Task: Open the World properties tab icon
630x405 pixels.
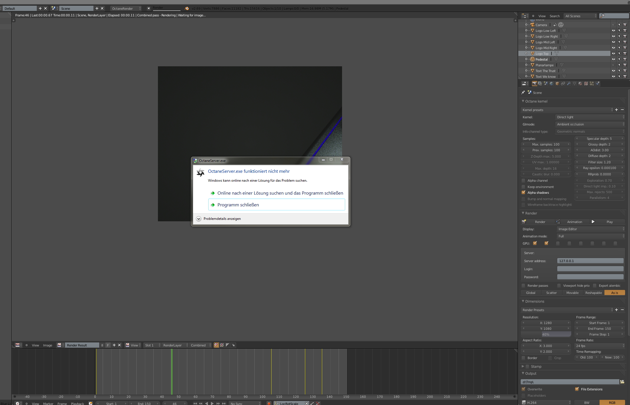Action: (551, 84)
